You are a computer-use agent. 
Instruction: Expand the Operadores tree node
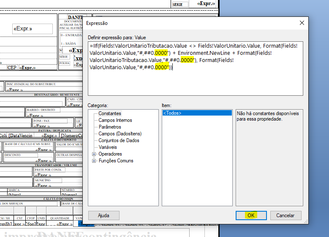click(x=94, y=154)
